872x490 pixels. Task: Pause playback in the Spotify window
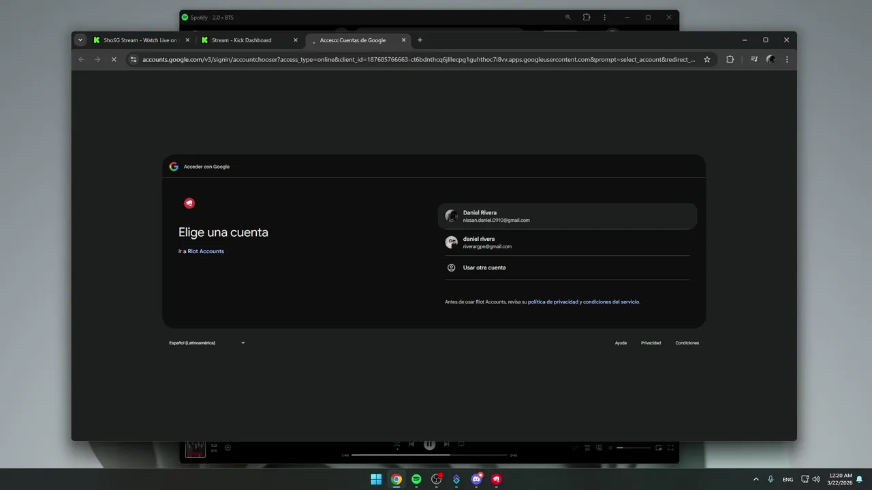coord(429,444)
